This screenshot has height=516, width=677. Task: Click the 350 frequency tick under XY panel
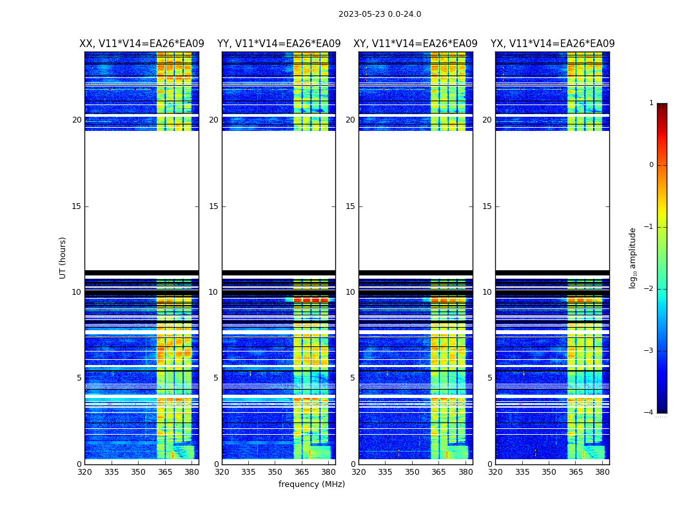(412, 472)
